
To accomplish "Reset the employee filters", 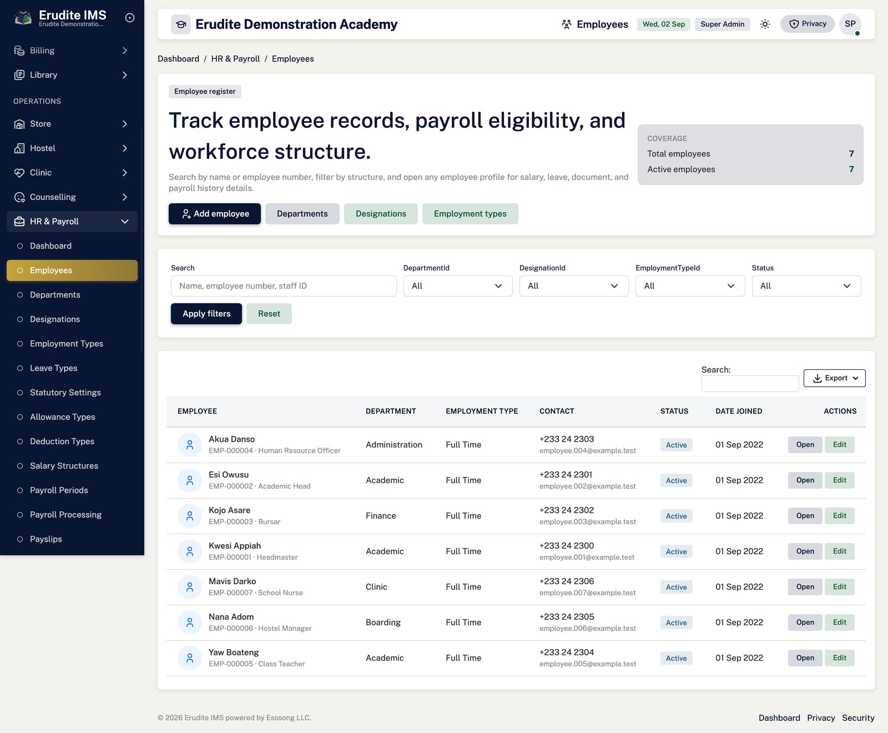I will coord(269,314).
